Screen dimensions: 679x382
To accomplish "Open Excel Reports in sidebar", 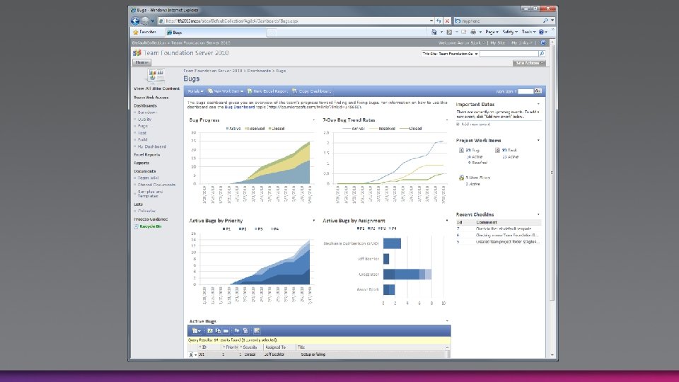I will tap(147, 155).
